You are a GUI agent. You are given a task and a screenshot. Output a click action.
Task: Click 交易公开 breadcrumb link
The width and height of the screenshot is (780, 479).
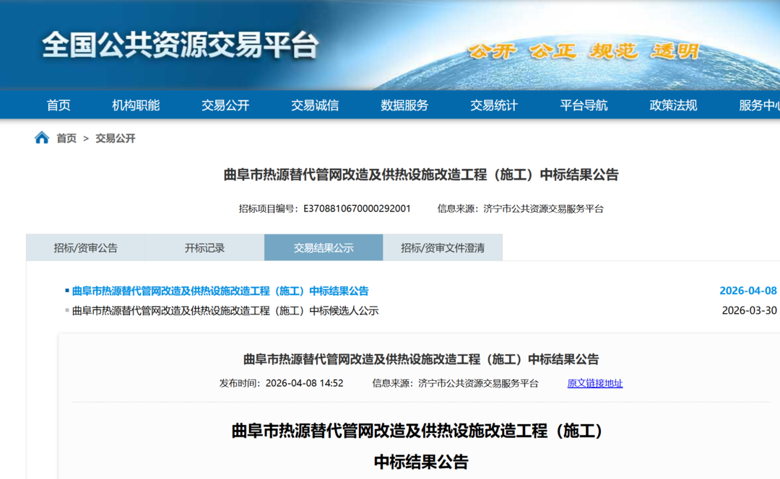(x=116, y=139)
